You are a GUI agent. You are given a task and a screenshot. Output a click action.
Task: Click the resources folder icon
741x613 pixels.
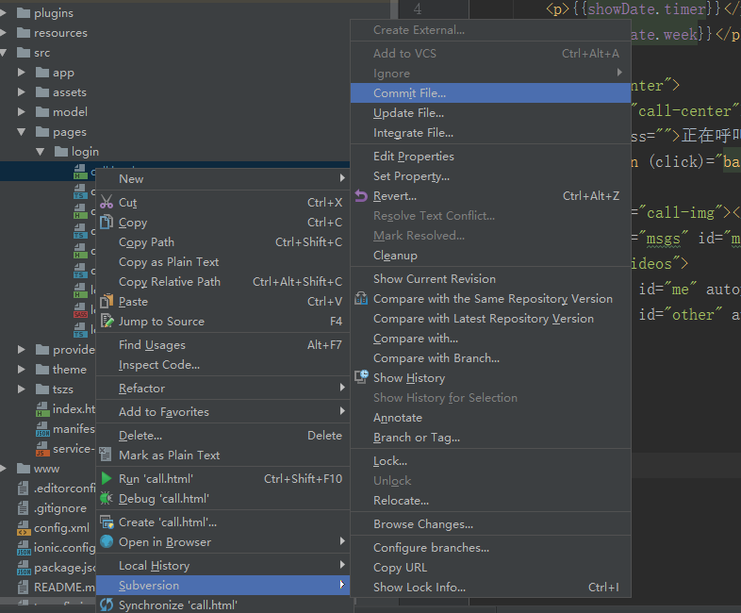point(24,33)
